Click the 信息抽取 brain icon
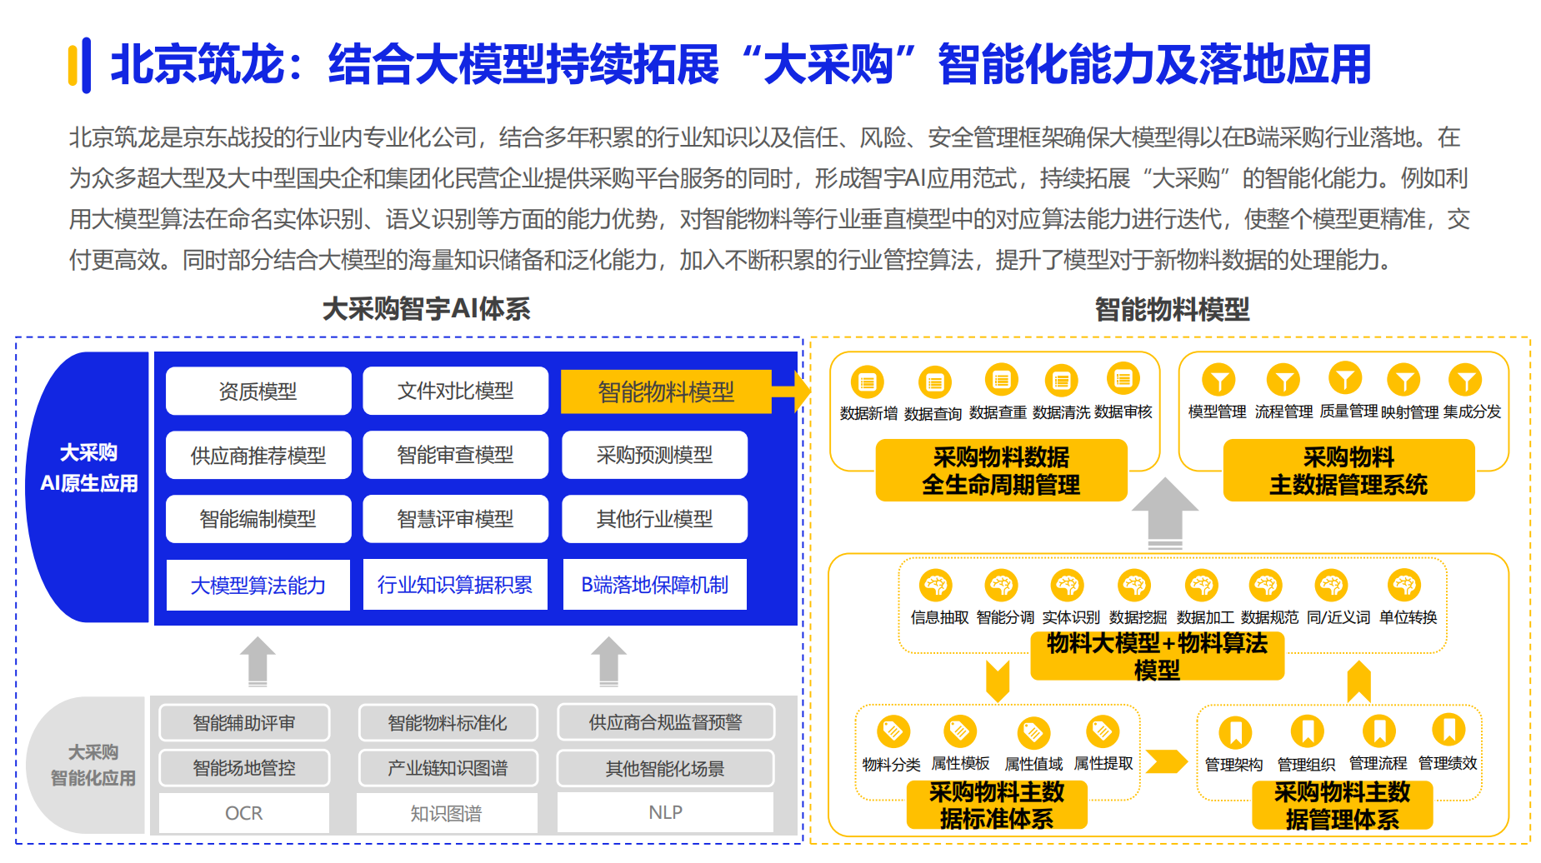 pyautogui.click(x=936, y=585)
